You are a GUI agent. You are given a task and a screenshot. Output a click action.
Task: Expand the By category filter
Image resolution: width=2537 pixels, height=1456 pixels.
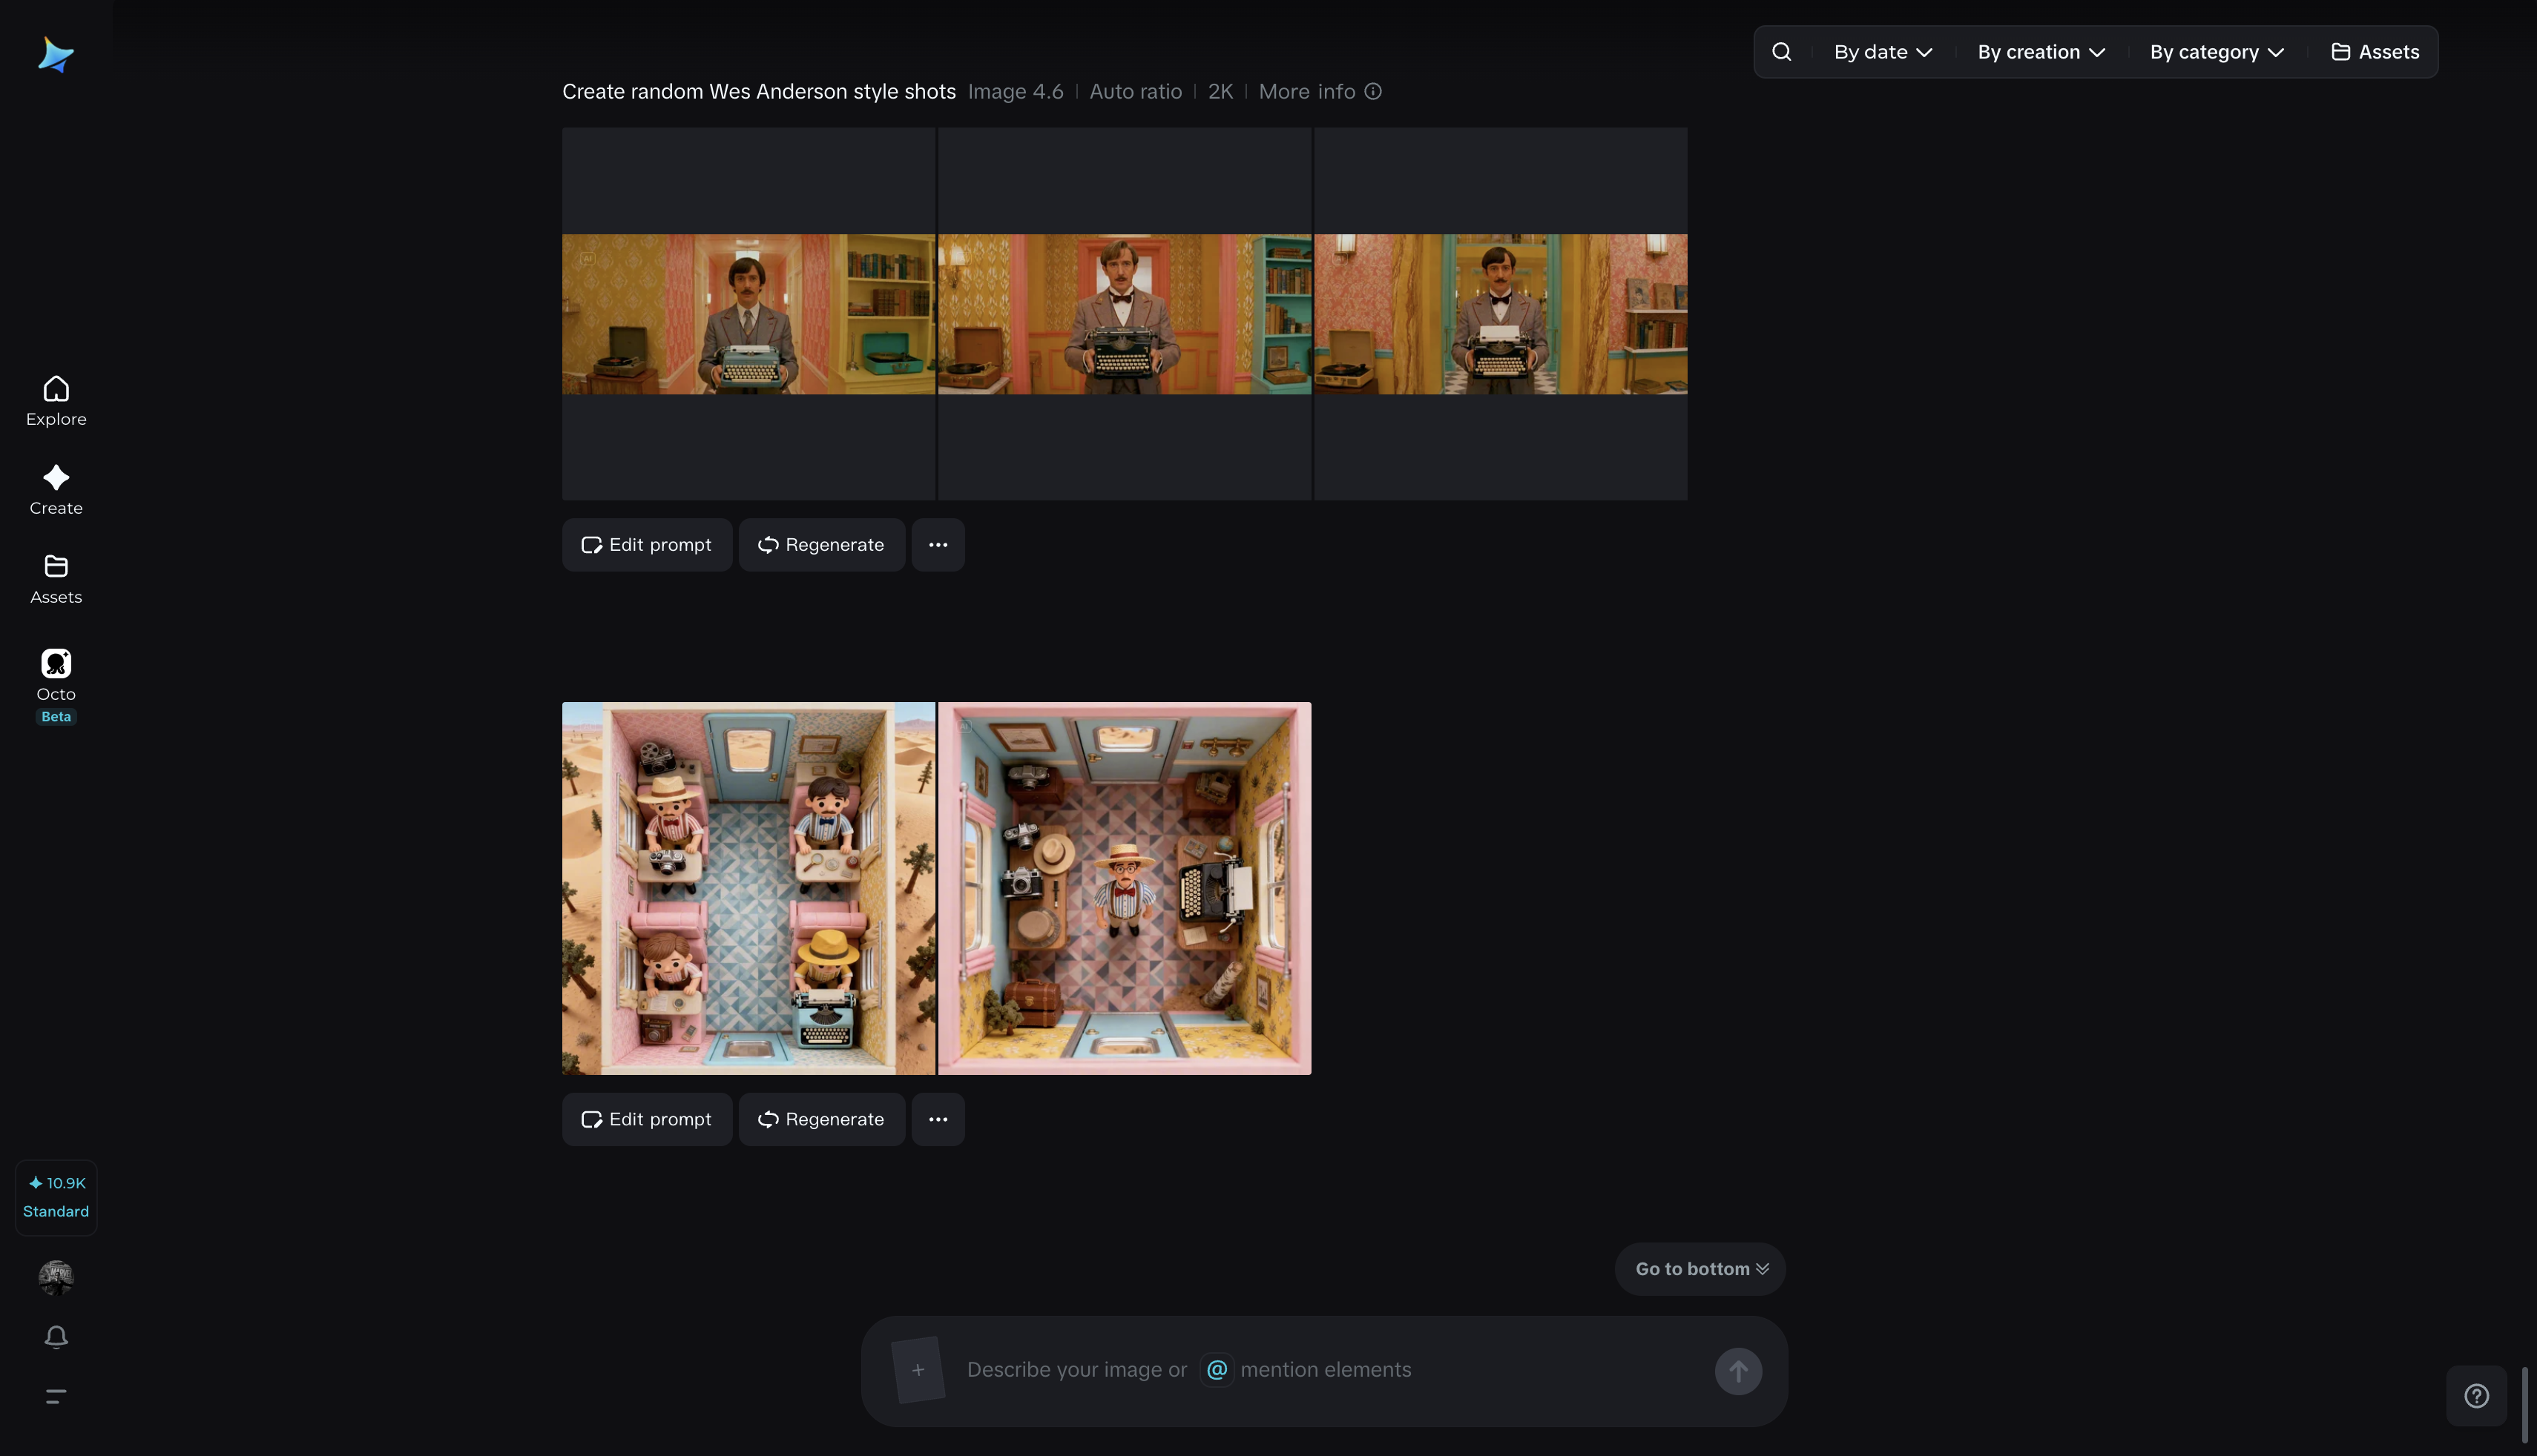point(2217,52)
